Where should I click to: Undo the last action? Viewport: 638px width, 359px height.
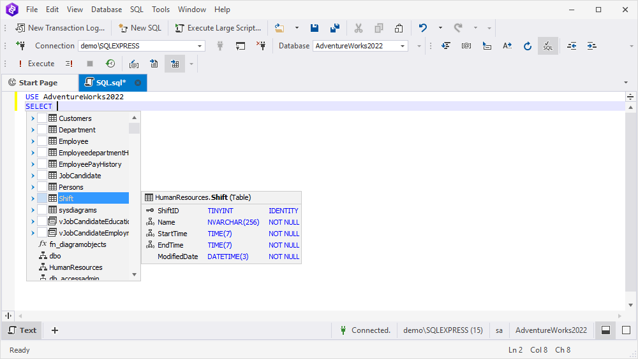[x=423, y=28]
